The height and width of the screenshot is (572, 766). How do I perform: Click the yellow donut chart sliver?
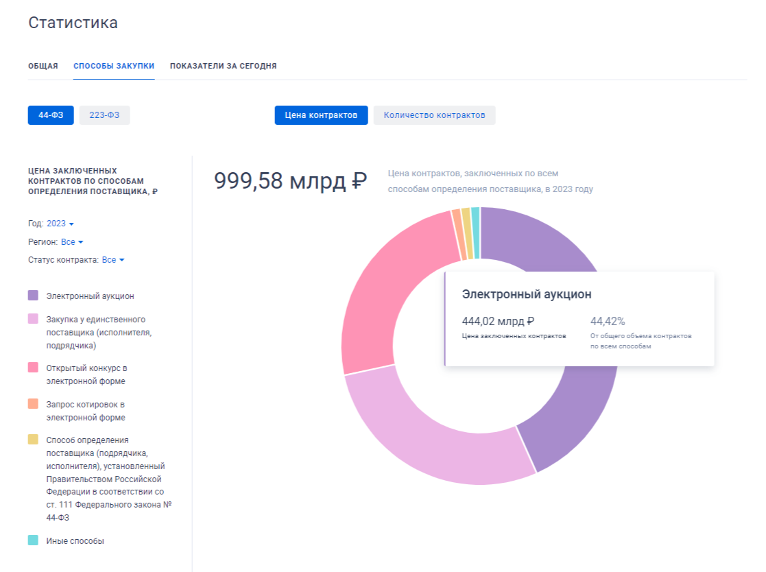[x=468, y=233]
